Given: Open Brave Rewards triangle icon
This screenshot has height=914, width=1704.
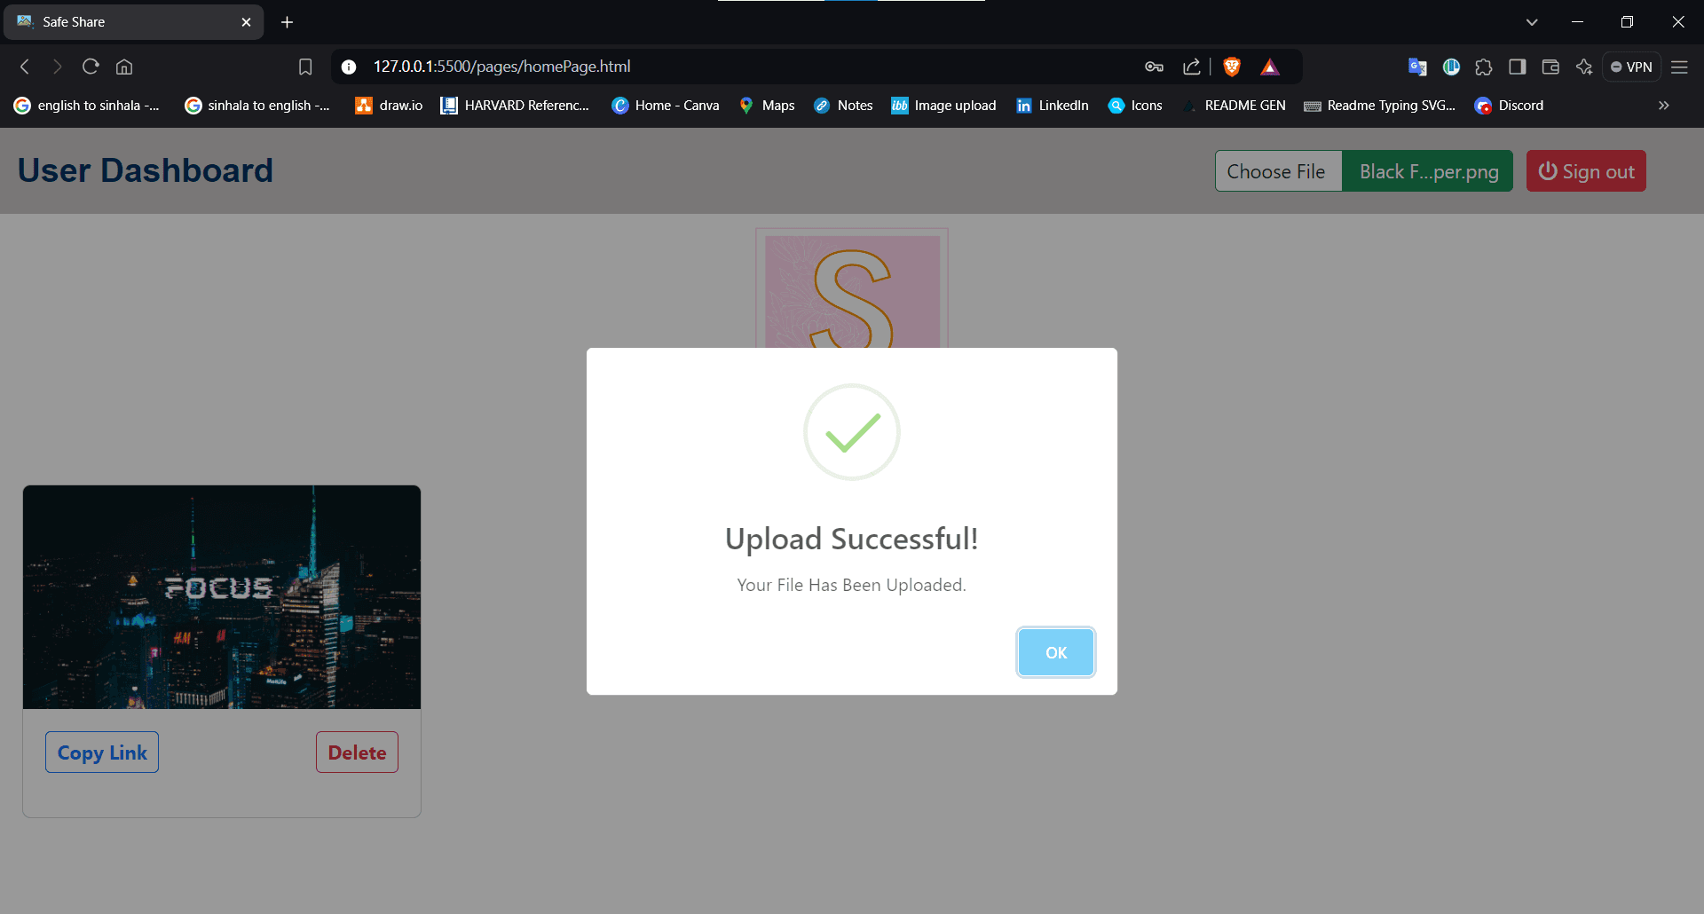Looking at the screenshot, I should coord(1271,67).
